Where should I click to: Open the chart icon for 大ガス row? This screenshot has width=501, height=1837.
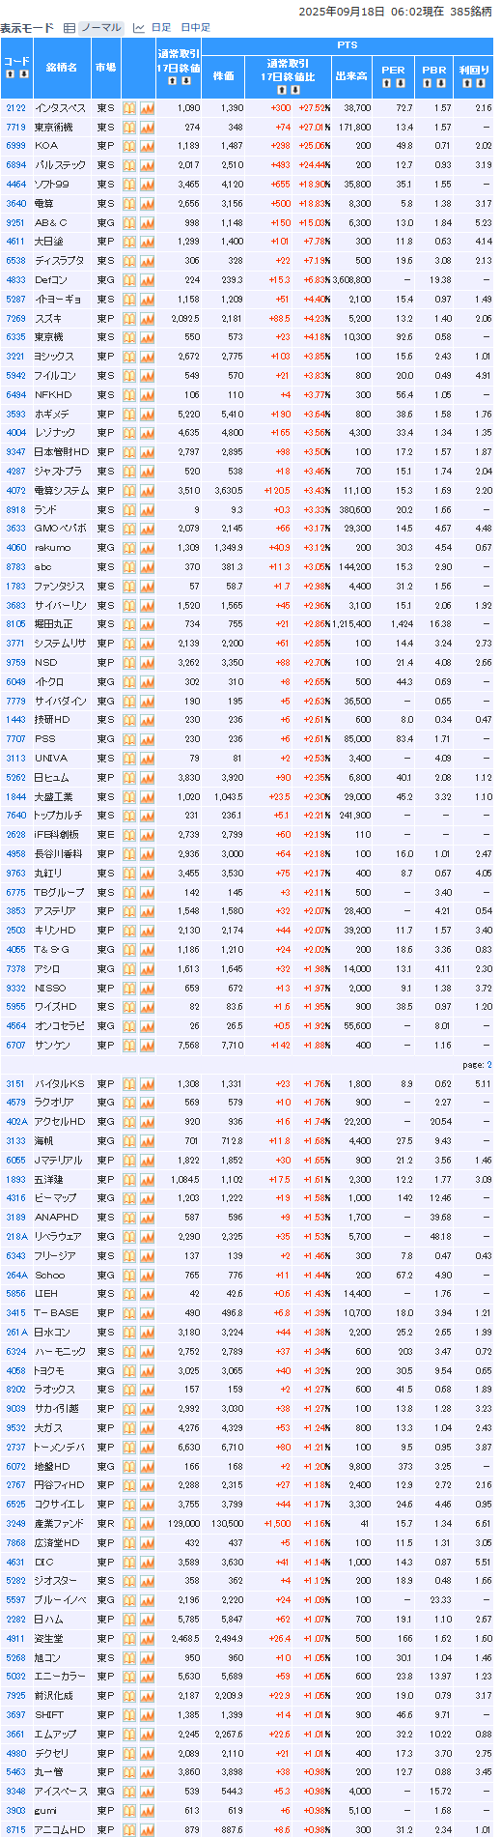coord(147,1428)
